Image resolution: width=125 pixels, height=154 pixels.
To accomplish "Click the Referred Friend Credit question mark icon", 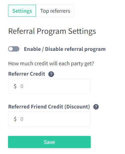I will click(x=96, y=107).
